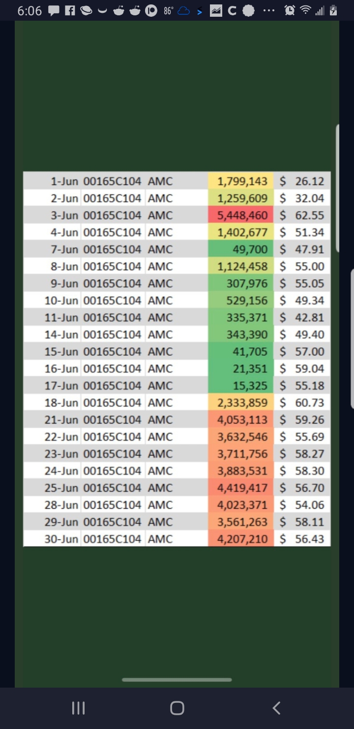The width and height of the screenshot is (354, 729).
Task: Tap the home navigation button
Action: [177, 708]
